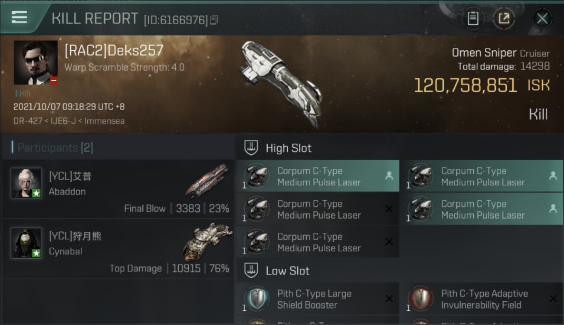View the Deks257 pilot portrait
Viewport: 564px width, 325px height.
(36, 63)
